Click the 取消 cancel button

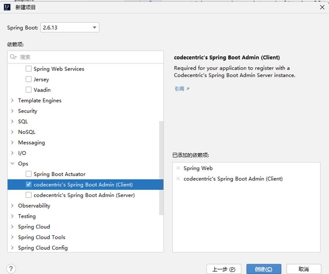[304, 269]
